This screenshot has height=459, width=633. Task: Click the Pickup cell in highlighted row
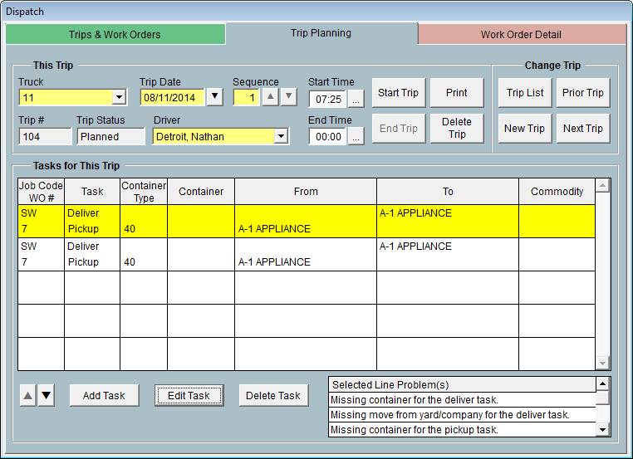point(92,229)
